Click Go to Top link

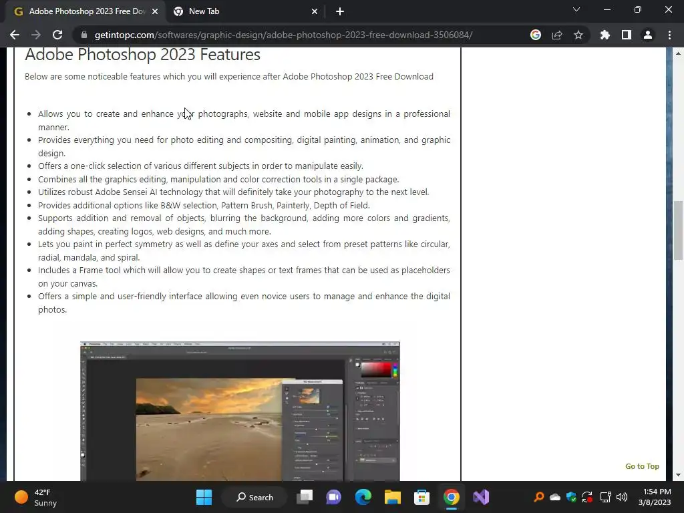tap(642, 466)
